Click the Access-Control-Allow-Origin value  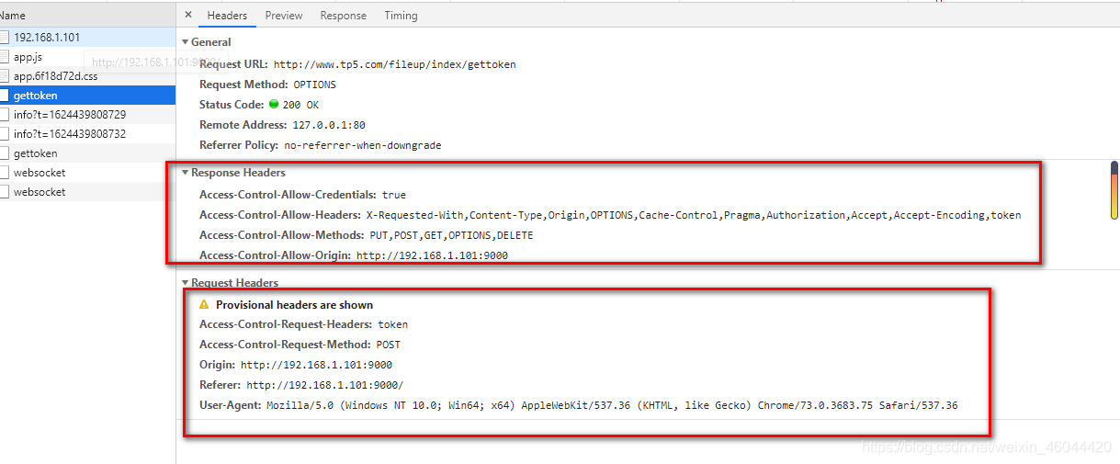[x=432, y=255]
